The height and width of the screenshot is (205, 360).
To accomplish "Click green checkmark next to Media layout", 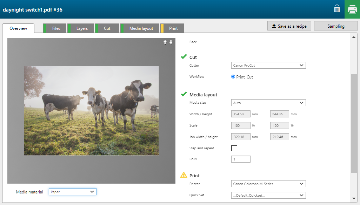I will click(x=184, y=94).
